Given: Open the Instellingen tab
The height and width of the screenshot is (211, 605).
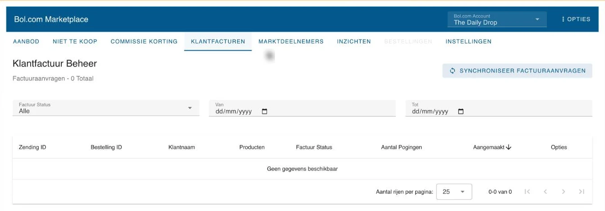Looking at the screenshot, I should (469, 41).
